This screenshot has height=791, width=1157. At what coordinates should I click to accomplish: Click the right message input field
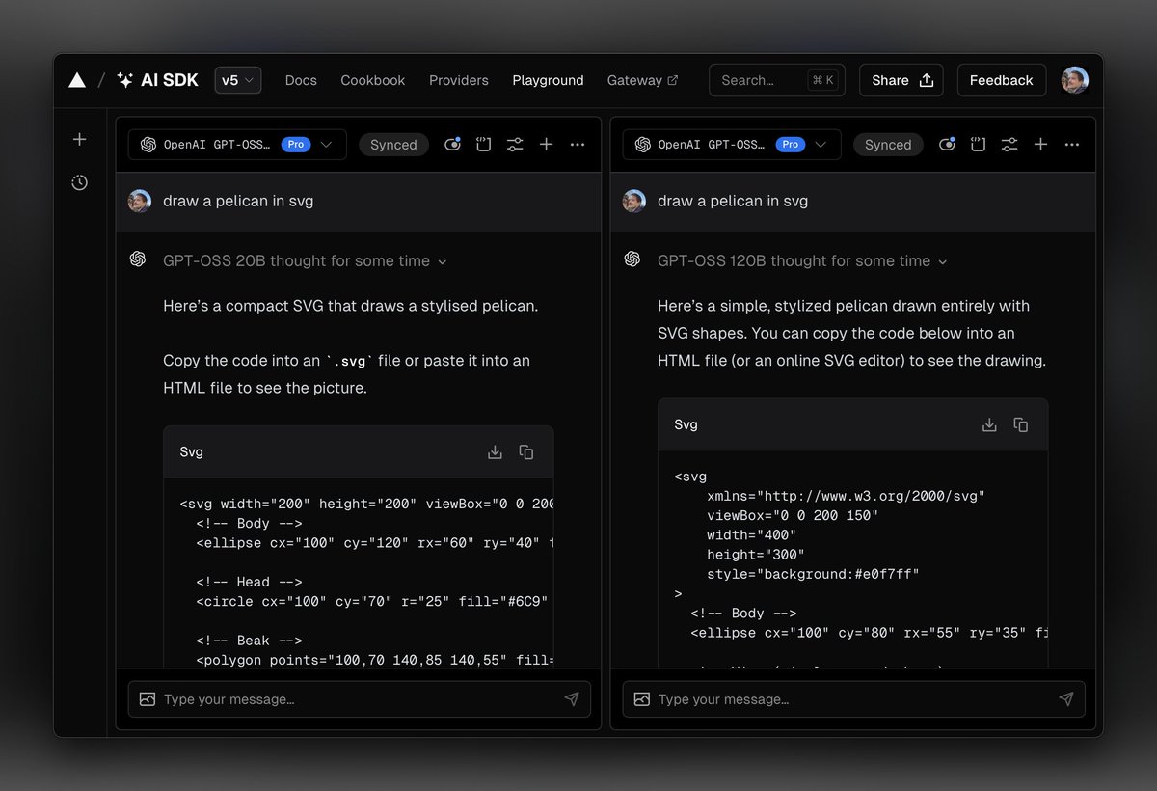click(x=853, y=699)
